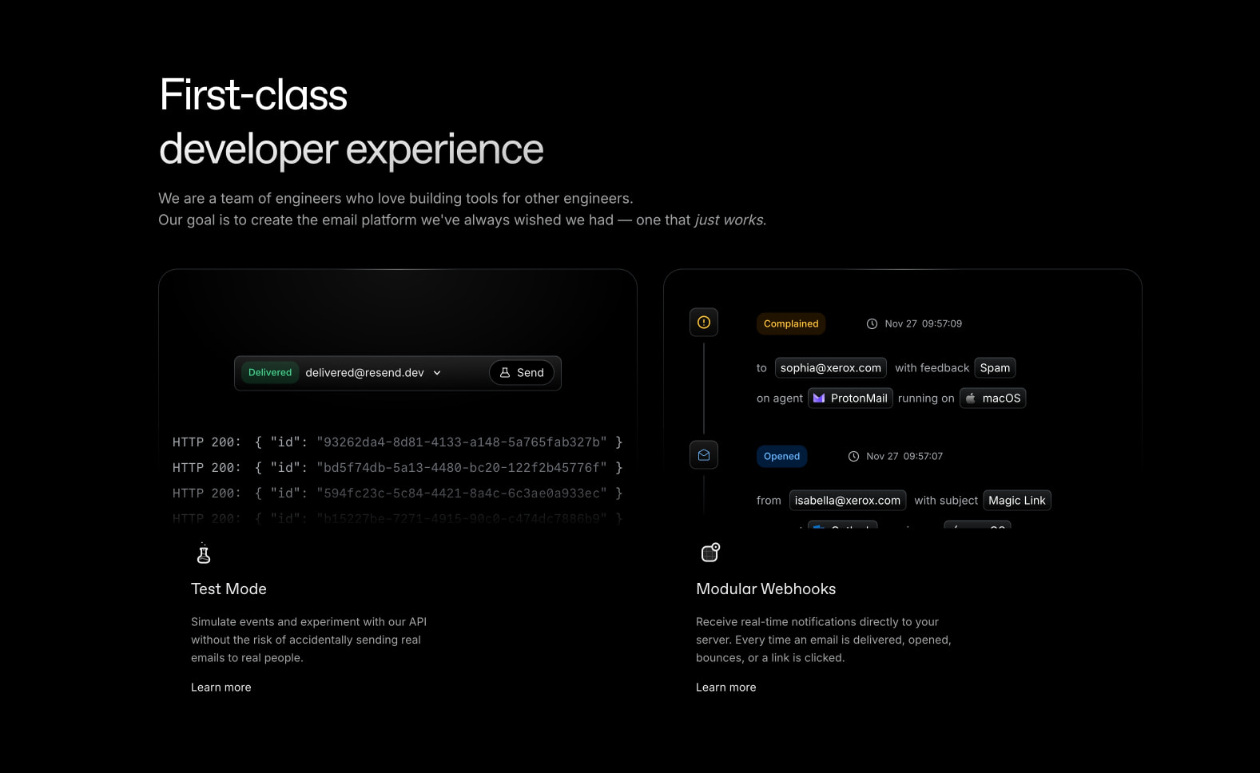The width and height of the screenshot is (1260, 773).
Task: Click the Modular Webhooks icon
Action: (710, 553)
